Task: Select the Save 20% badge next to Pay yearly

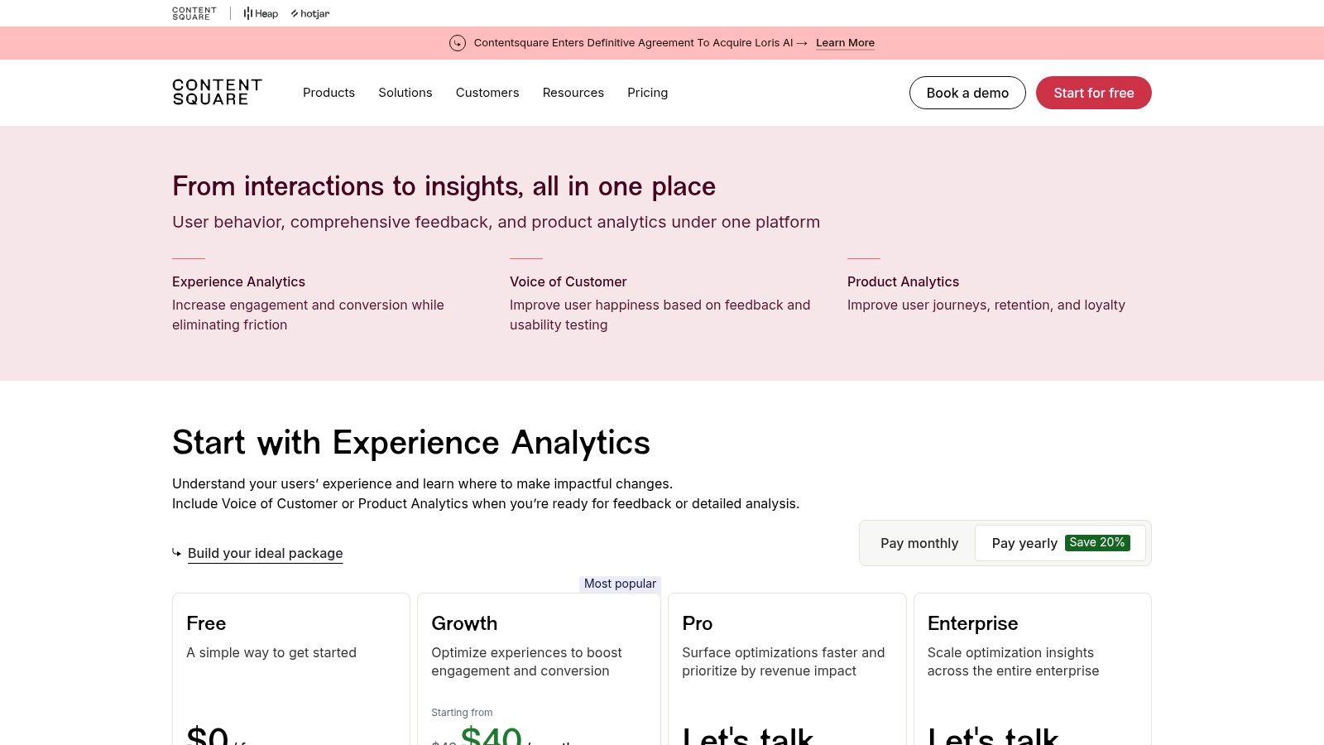Action: [1097, 542]
